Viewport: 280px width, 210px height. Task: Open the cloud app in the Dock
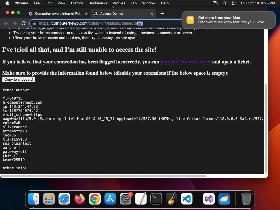224,199
